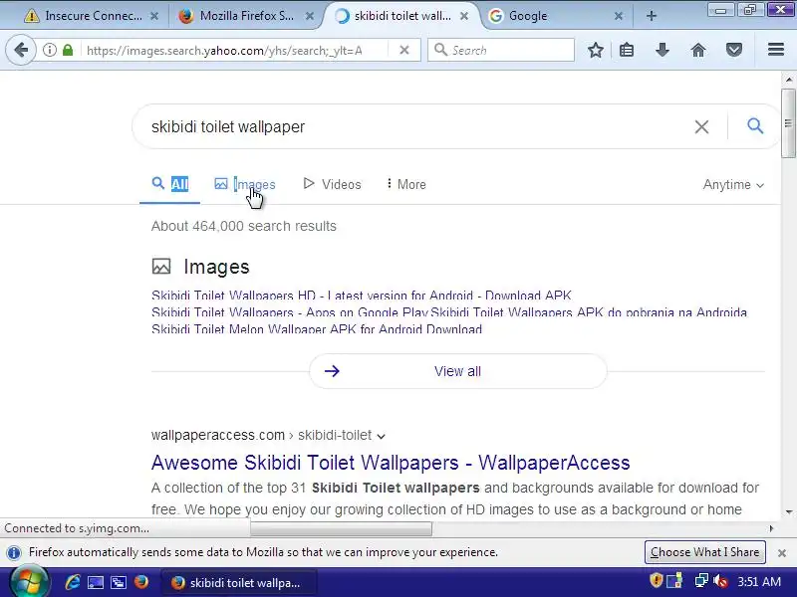This screenshot has width=797, height=597.
Task: Submit search with blue magnifier icon
Action: click(755, 125)
